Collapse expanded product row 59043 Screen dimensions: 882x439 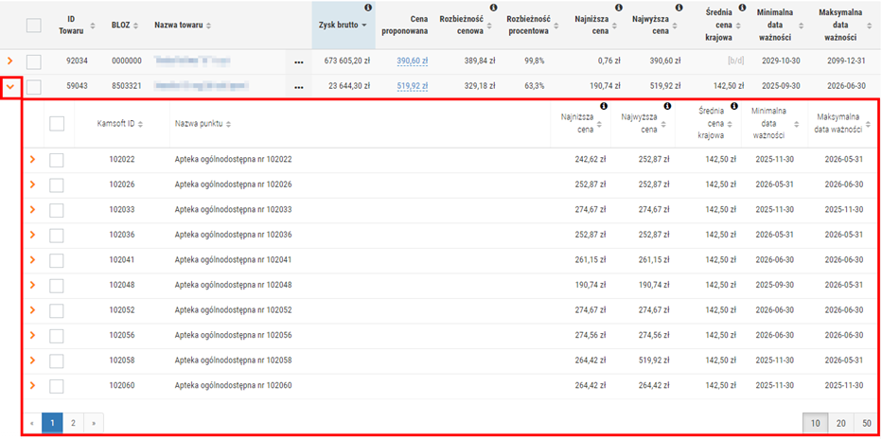(x=10, y=87)
